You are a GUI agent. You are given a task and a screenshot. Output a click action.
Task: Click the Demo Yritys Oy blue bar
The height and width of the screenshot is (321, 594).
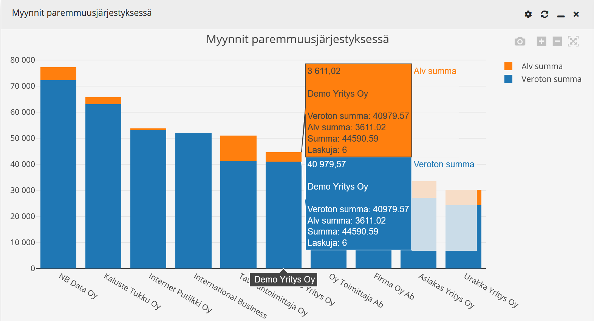283,215
